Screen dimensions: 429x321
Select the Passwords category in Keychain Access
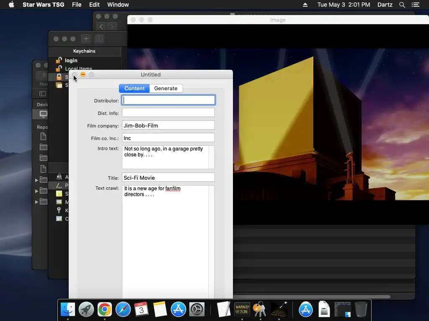[59, 185]
